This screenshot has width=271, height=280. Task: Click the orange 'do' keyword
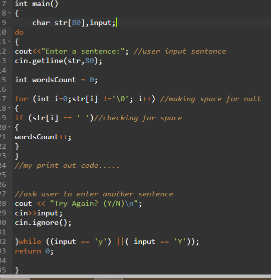pos(19,33)
